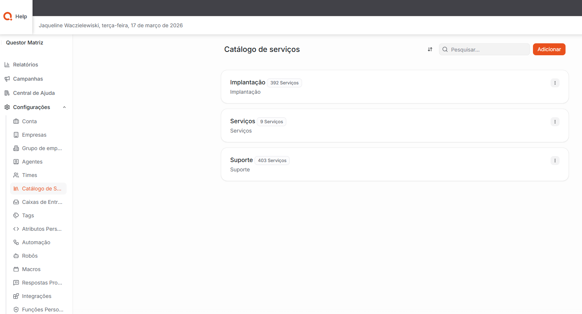Click the Automação workflow icon
Viewport: 582px width, 314px height.
(16, 242)
